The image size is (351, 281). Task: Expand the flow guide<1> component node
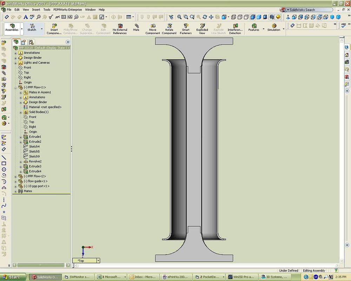pos(15,182)
